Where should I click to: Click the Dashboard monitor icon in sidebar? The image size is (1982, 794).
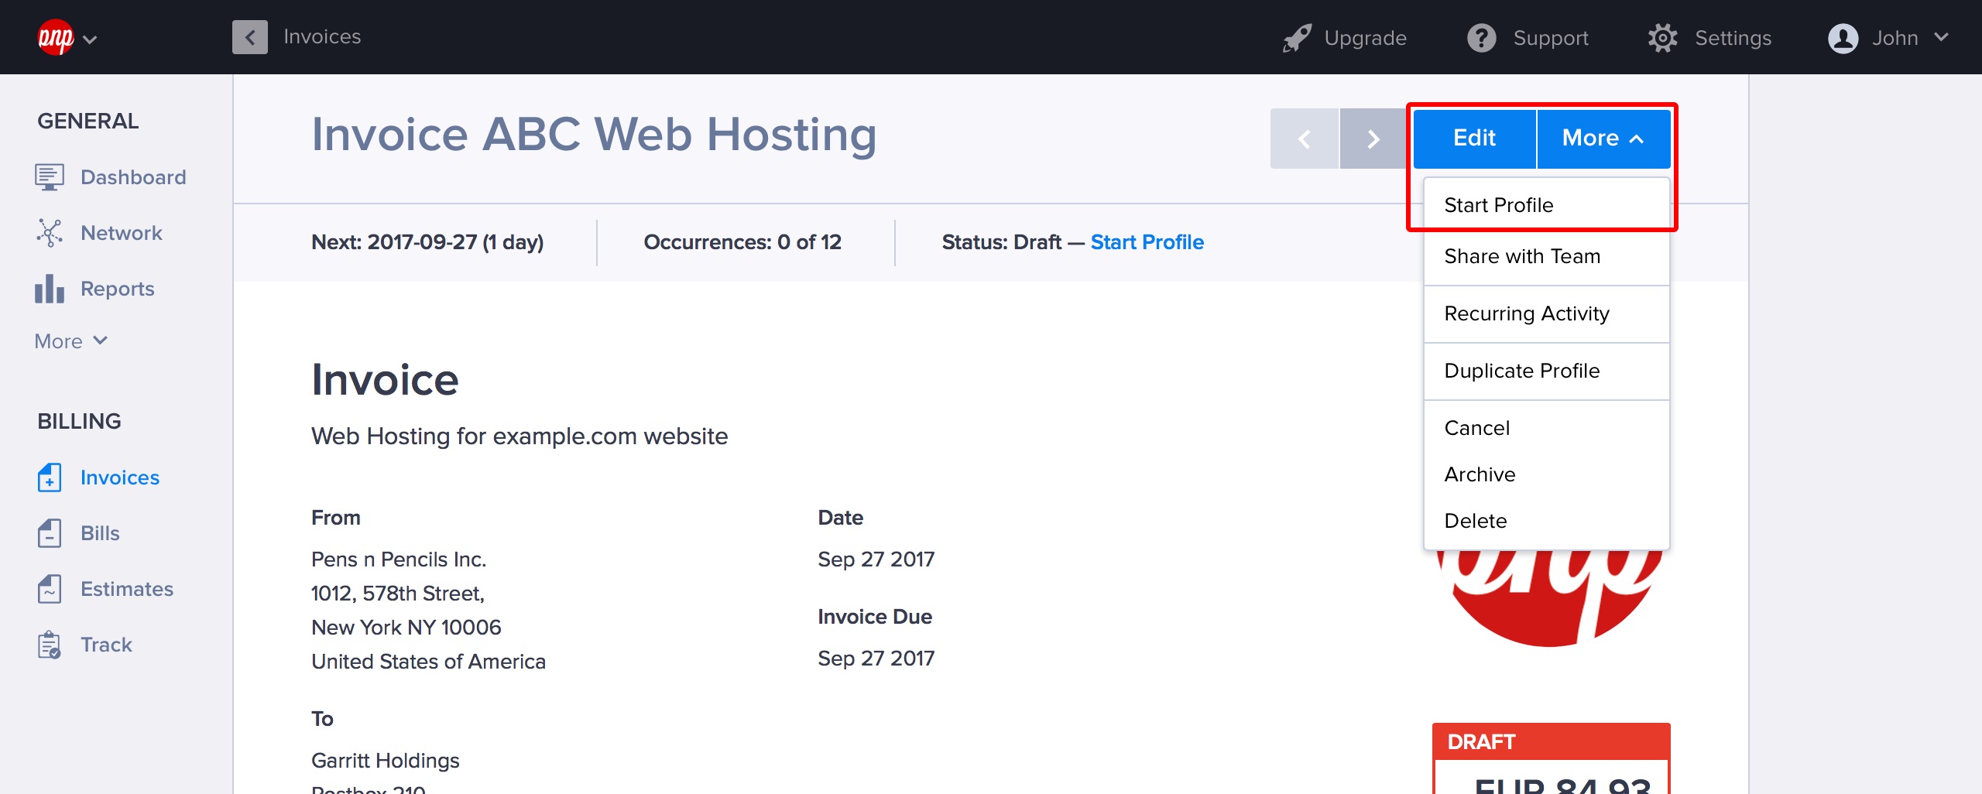[49, 177]
